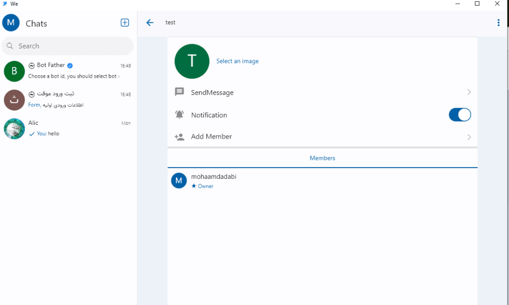Click the test title in the header
Viewport: 509px width, 305px height.
(x=170, y=22)
